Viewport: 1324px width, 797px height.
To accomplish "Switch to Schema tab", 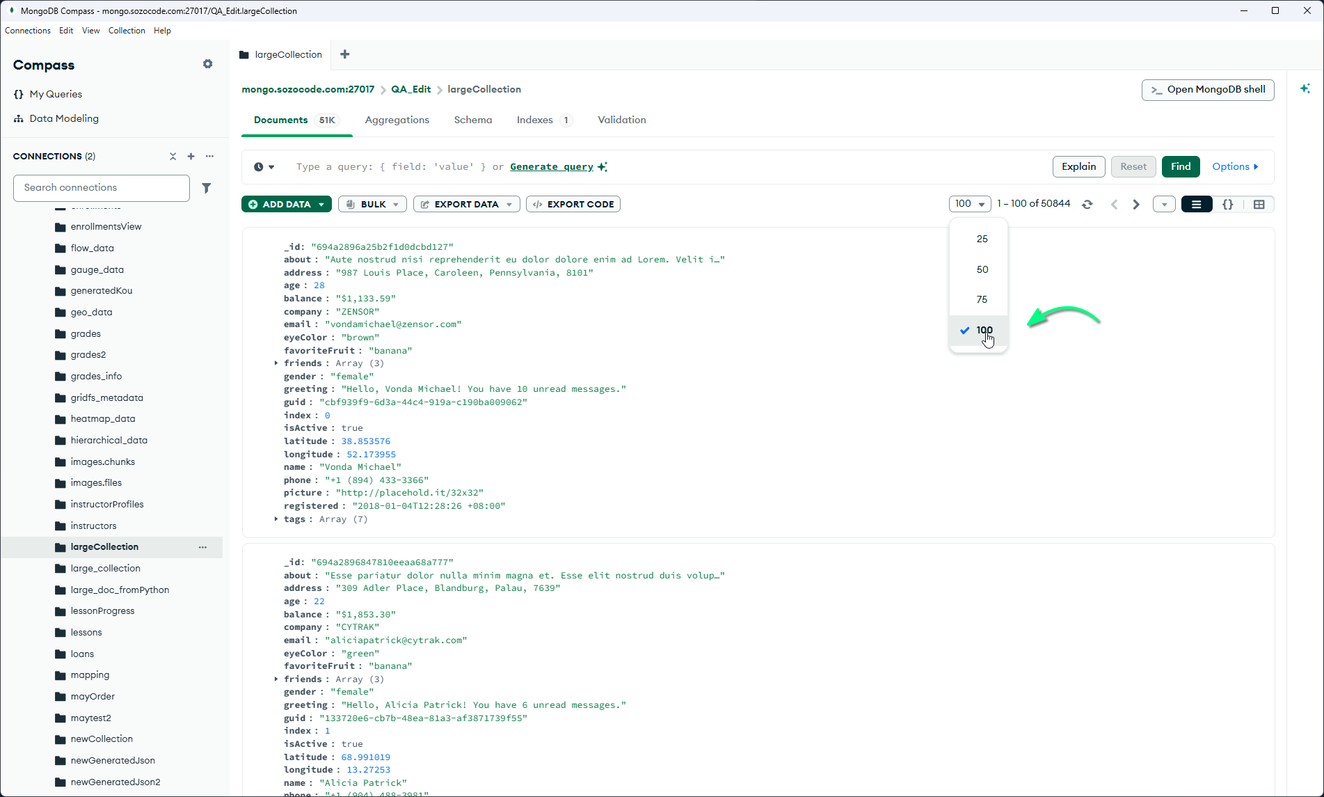I will tap(473, 120).
